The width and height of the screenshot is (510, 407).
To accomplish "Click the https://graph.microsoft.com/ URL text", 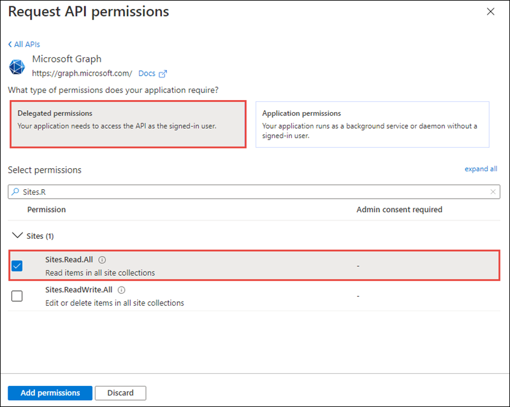I will coord(82,73).
